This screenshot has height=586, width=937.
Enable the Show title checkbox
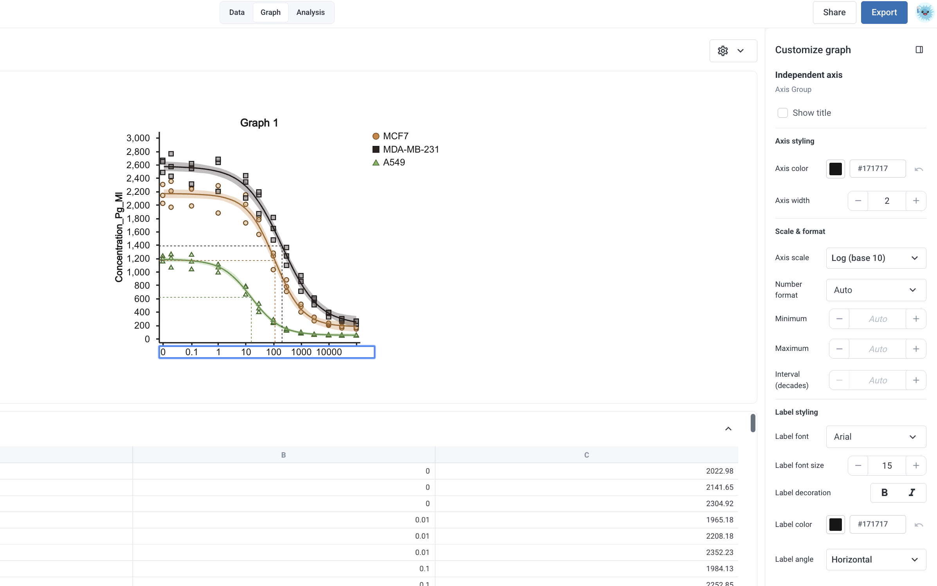click(782, 113)
